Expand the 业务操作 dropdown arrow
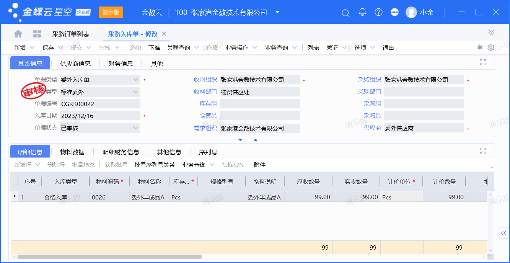Screen dimensions: 510x263 point(255,47)
